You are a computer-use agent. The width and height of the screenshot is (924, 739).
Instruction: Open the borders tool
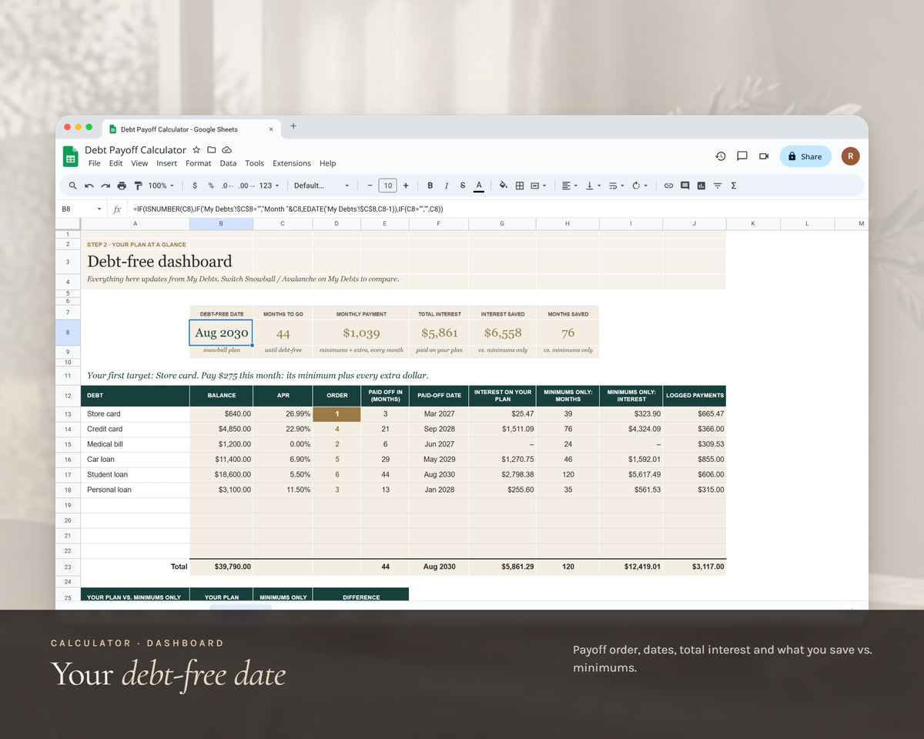tap(520, 186)
